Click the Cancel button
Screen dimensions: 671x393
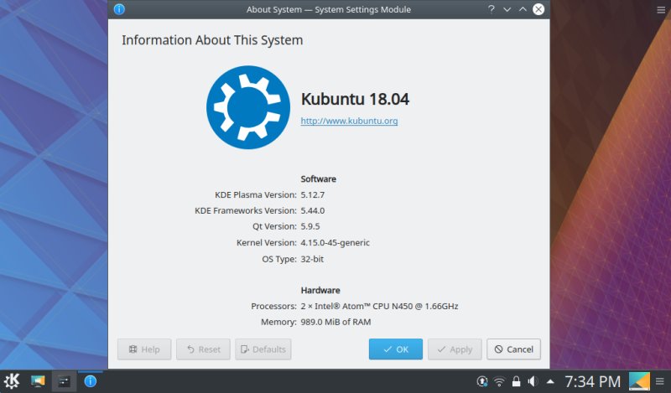pyautogui.click(x=513, y=349)
